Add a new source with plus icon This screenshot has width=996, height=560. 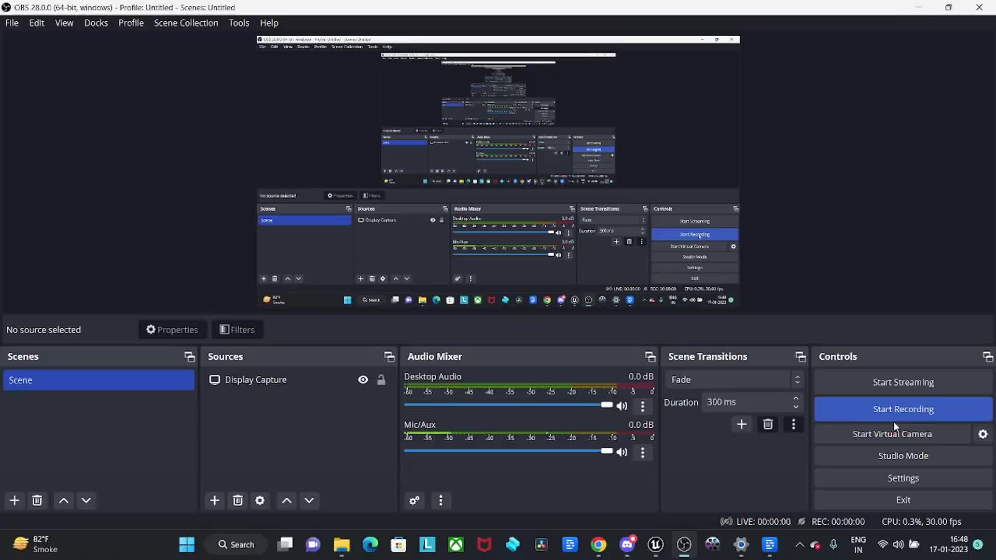(x=215, y=500)
